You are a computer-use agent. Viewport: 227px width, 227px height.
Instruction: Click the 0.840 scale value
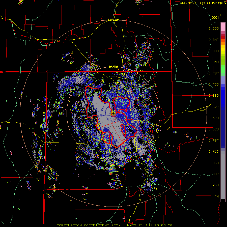[x=214, y=62]
